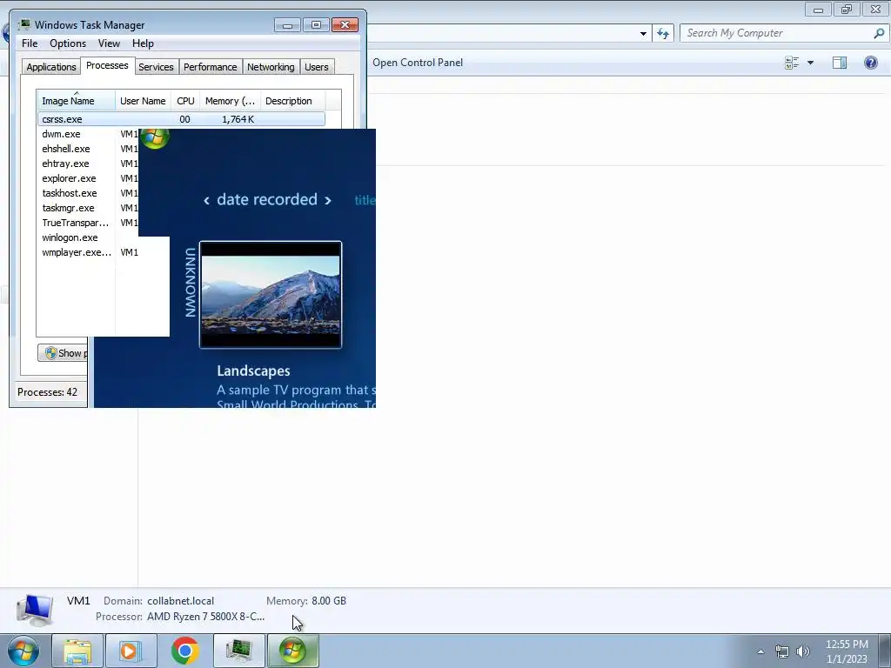Screen dimensions: 891x668
Task: Click the AMD Ryzen 7 5800X processor text
Action: 205,617
